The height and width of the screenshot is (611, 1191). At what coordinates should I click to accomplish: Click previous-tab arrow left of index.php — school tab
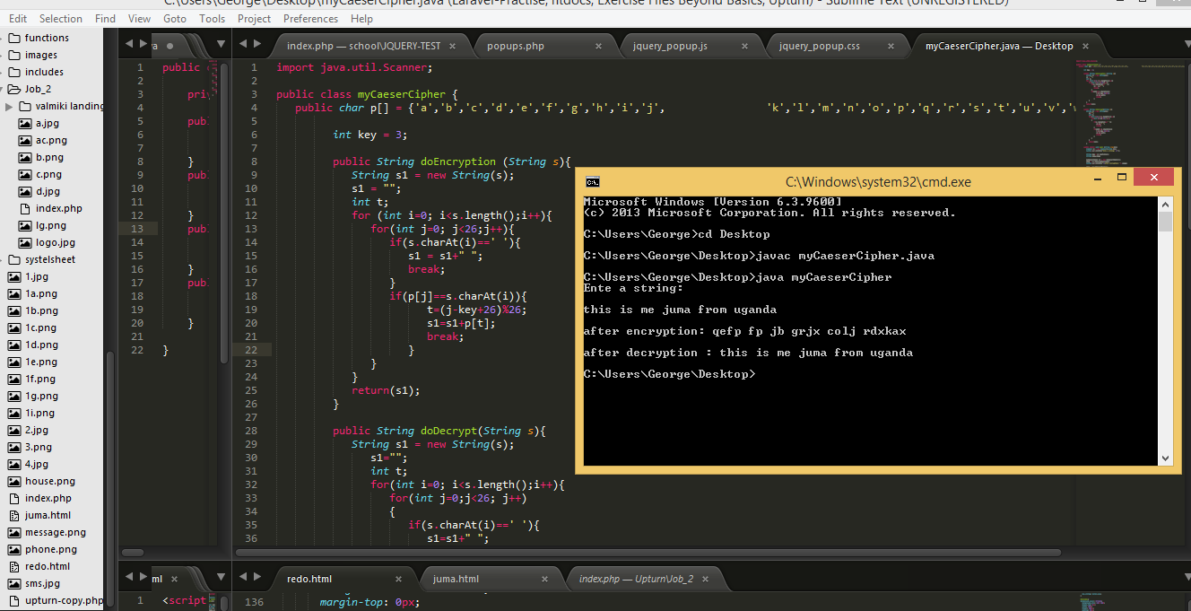coord(242,46)
